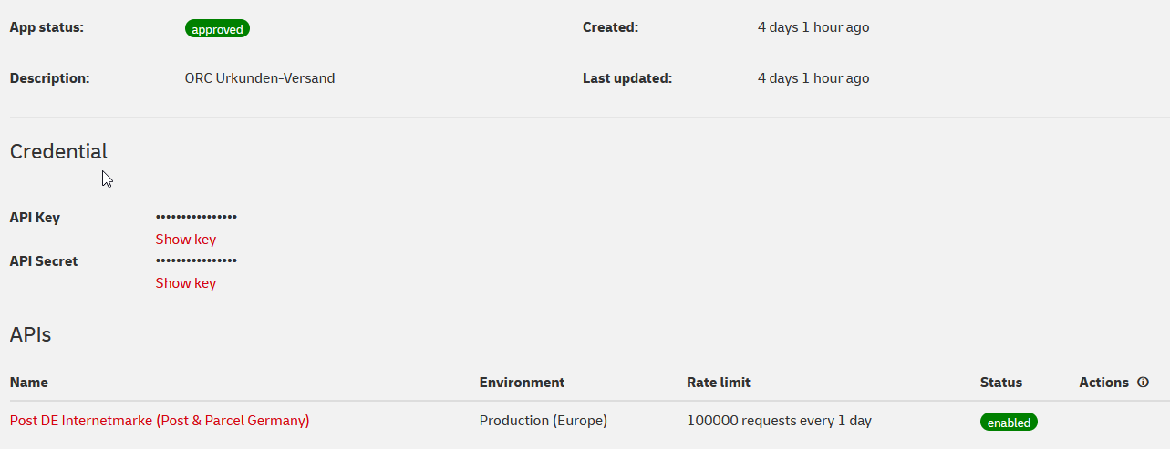Click the masked API Secret dots
Screen dimensions: 1170x449
coord(196,260)
